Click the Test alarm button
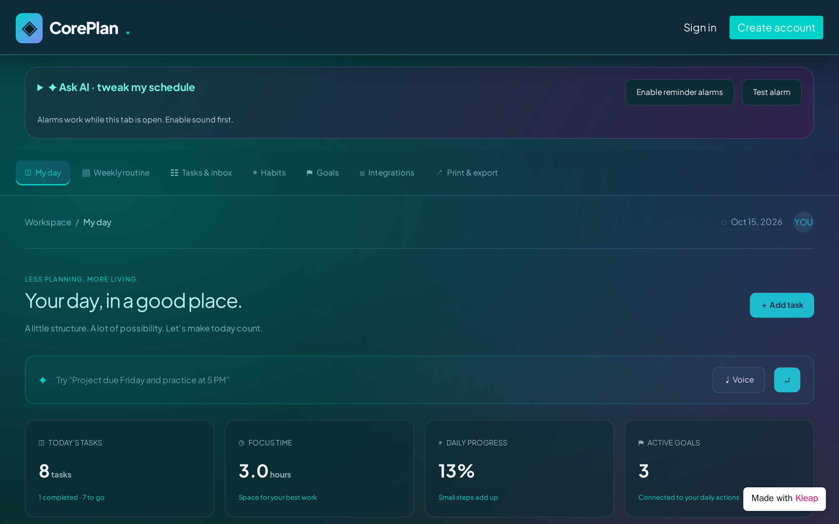Image resolution: width=839 pixels, height=524 pixels. [x=771, y=92]
